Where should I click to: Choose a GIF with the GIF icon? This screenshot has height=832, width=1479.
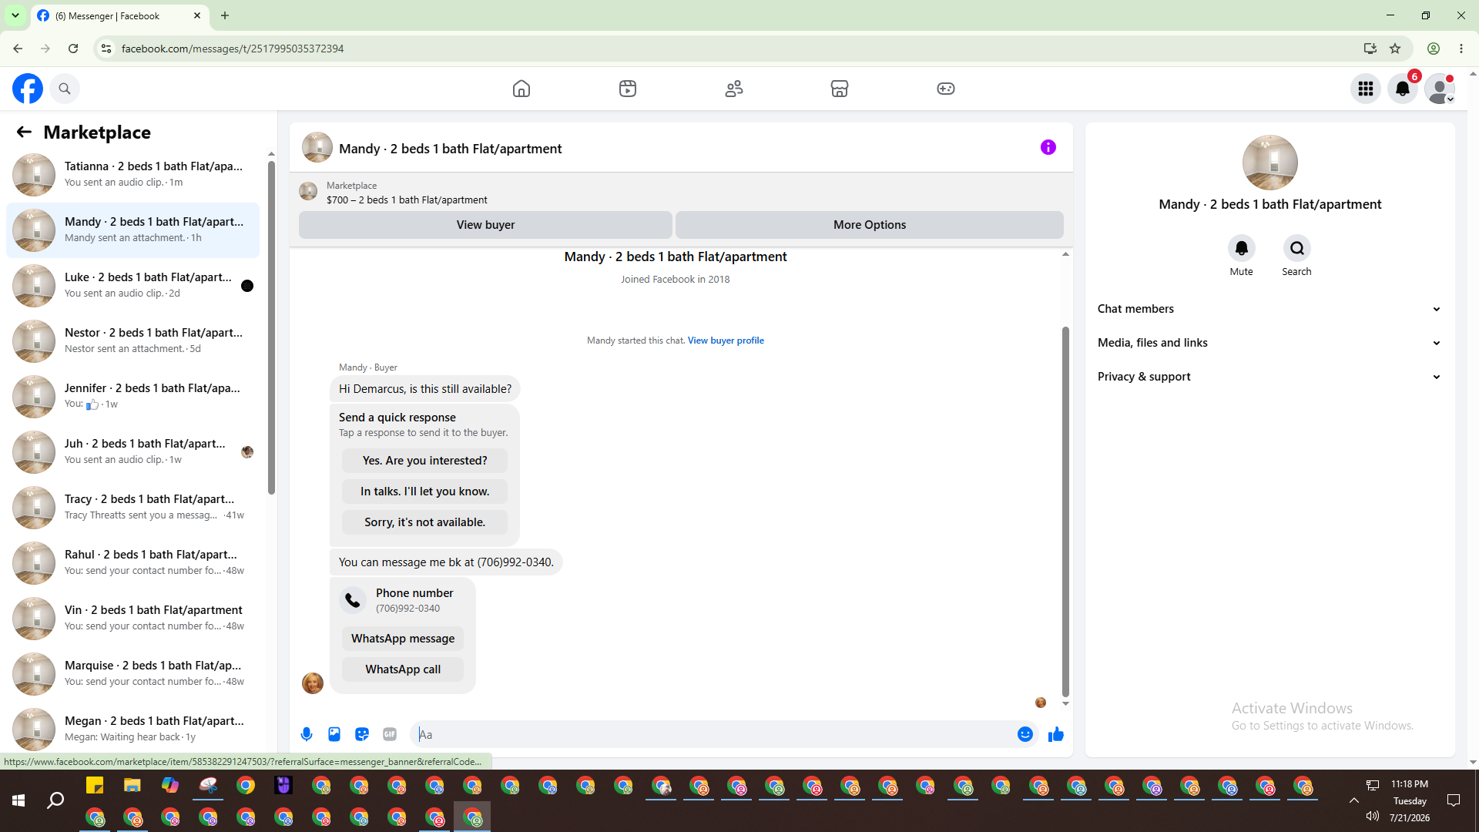point(390,734)
